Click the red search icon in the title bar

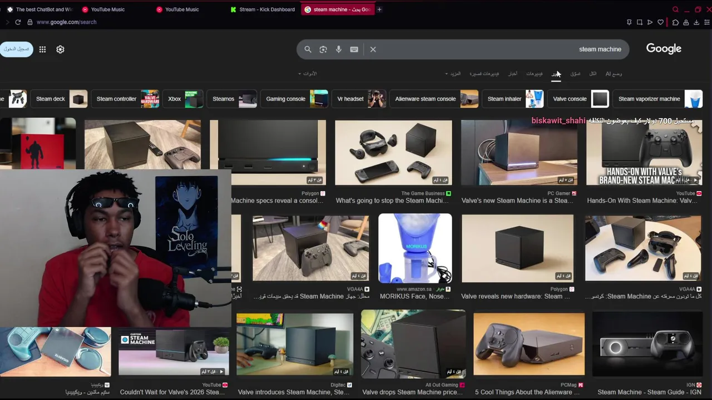coord(675,9)
